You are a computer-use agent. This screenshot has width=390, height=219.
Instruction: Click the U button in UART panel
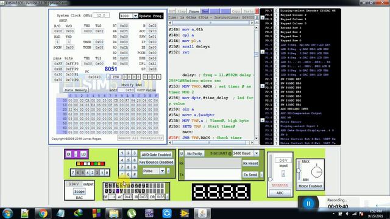pyautogui.click(x=182, y=154)
